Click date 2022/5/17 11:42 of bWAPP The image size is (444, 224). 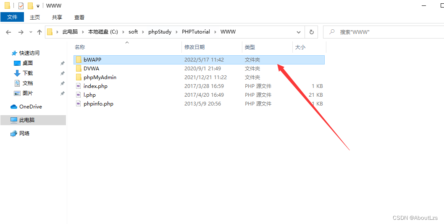pyautogui.click(x=204, y=59)
